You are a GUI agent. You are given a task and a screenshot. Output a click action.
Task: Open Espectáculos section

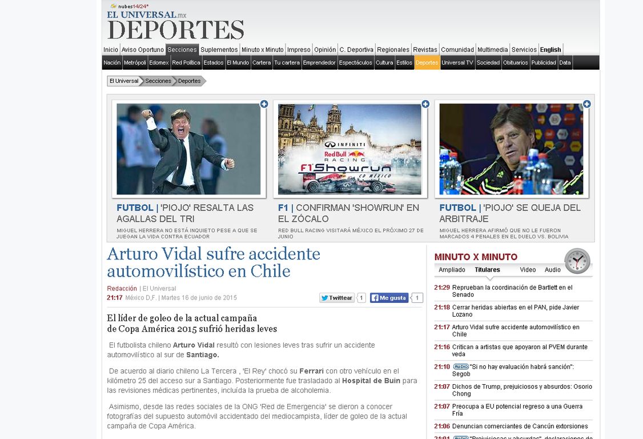click(x=356, y=62)
